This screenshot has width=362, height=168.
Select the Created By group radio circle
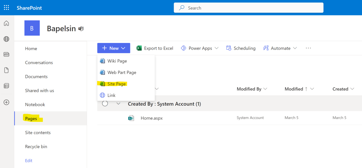click(105, 104)
